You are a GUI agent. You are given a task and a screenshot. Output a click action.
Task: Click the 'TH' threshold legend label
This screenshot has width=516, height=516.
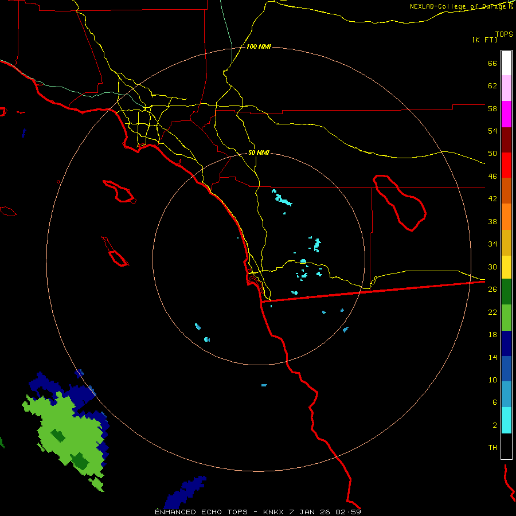point(492,448)
